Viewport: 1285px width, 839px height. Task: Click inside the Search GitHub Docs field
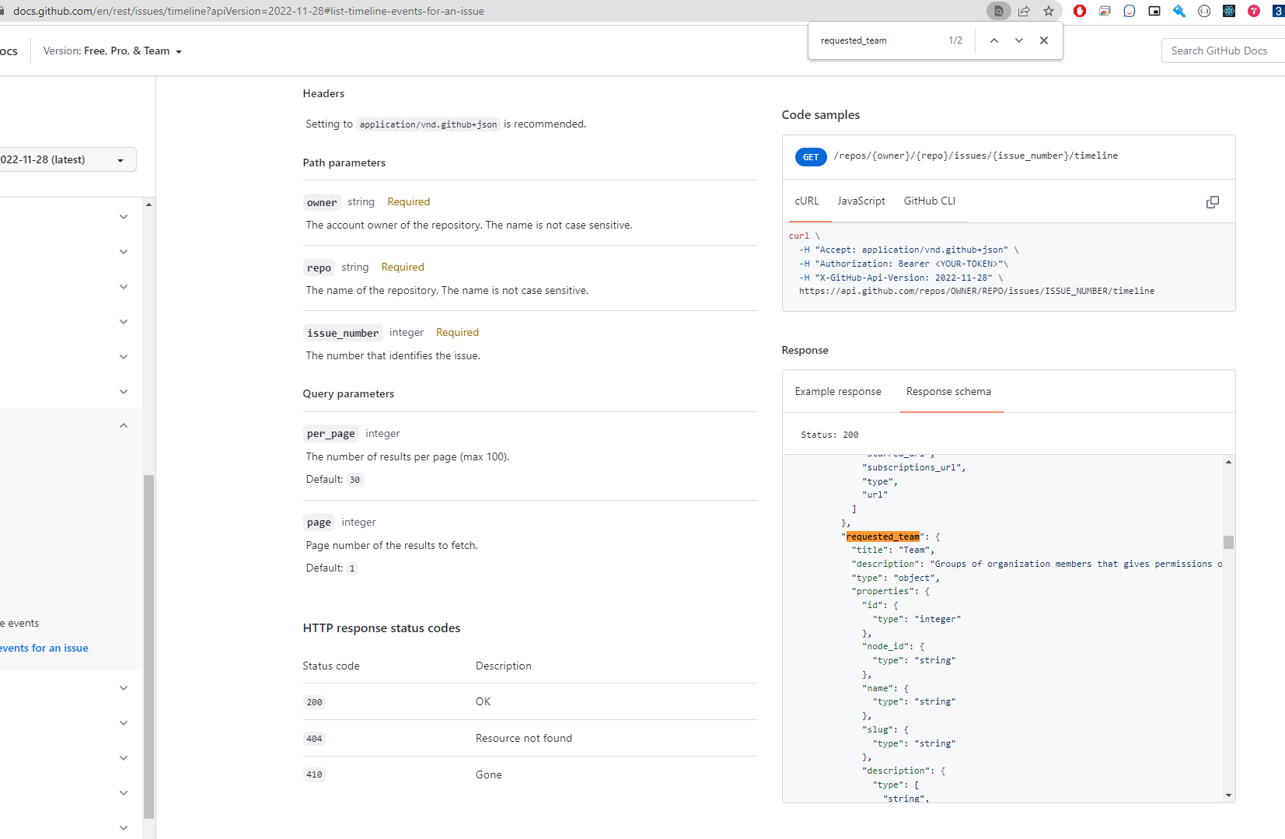pos(1222,51)
